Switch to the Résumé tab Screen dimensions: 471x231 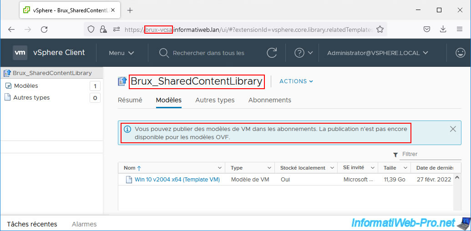[x=130, y=100]
